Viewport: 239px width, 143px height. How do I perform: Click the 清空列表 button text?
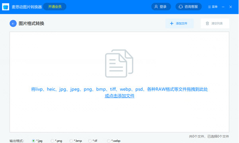point(217,23)
